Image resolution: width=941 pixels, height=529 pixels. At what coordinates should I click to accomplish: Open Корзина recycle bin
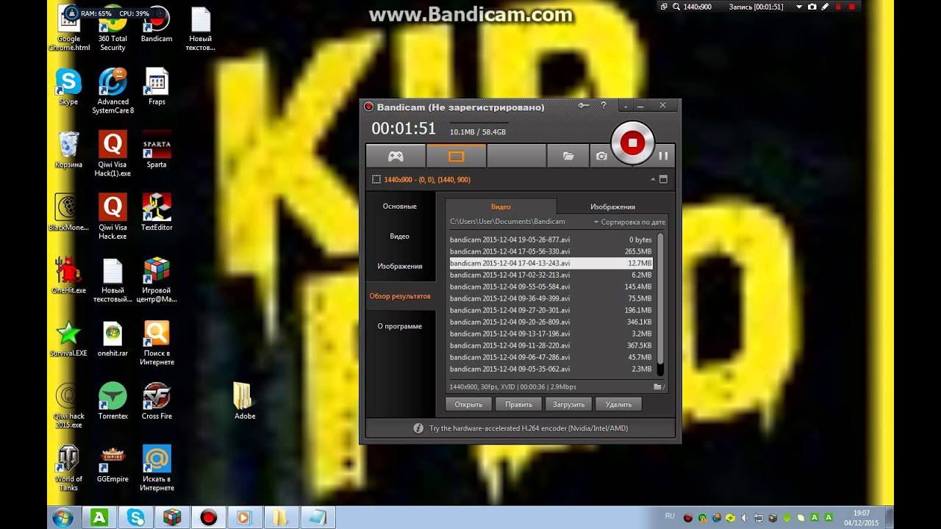click(x=68, y=150)
